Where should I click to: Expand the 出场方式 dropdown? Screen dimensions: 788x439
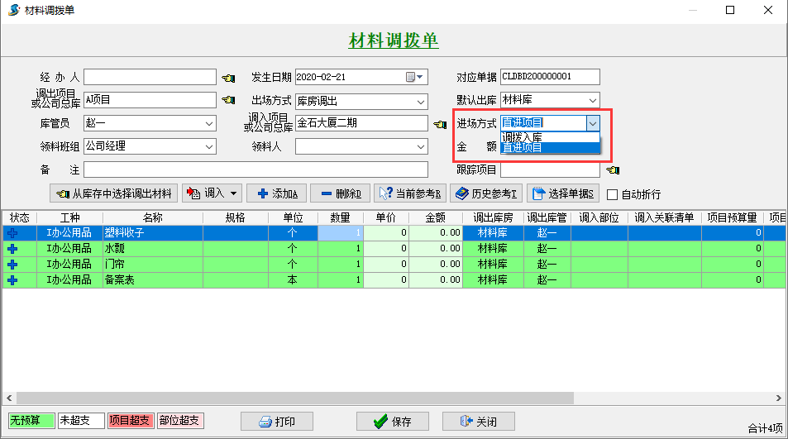pos(420,101)
